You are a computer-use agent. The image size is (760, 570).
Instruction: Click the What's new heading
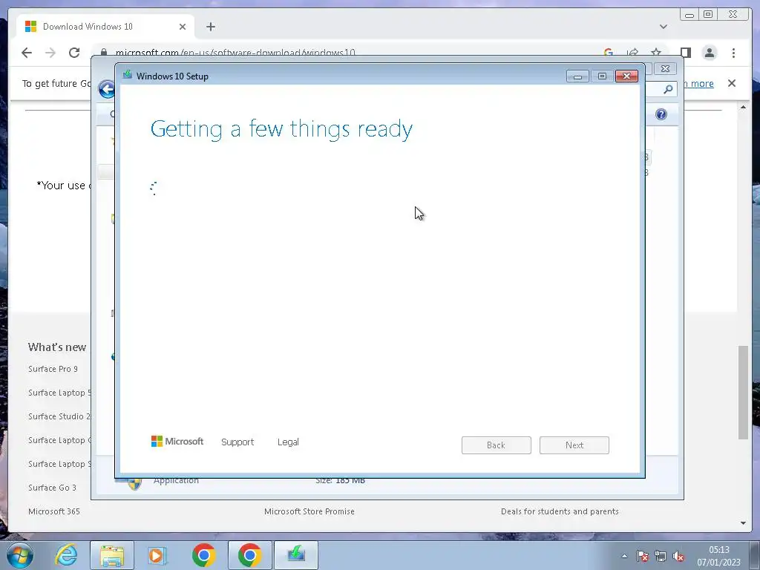tap(56, 347)
